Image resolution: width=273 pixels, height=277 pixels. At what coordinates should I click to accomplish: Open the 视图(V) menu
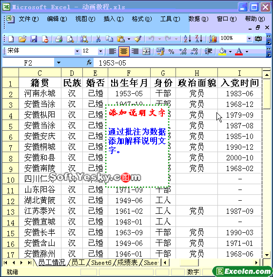tap(85, 19)
